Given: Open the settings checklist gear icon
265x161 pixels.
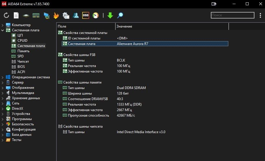Looking at the screenshot, I should point(66,15).
